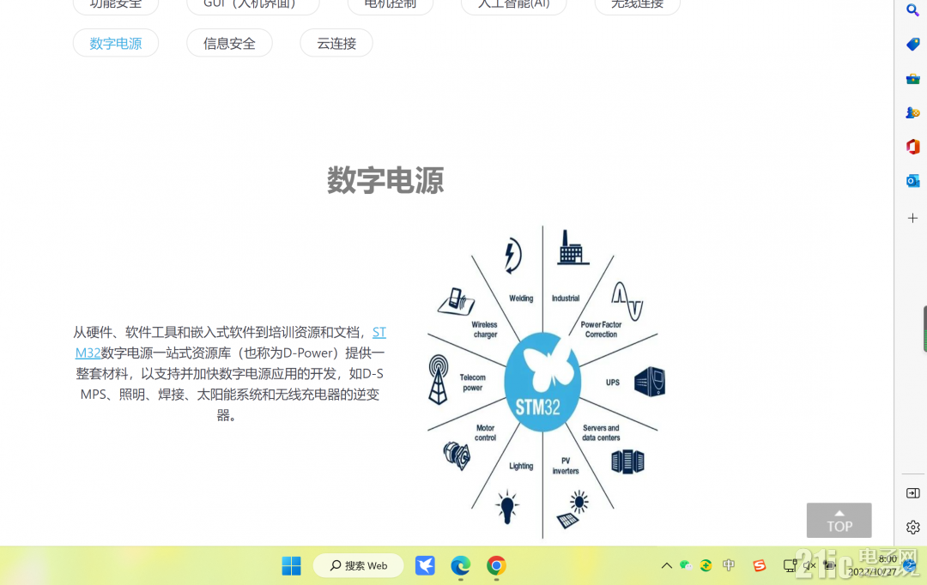This screenshot has height=585, width=927.
Task: Click the Power Factor Correction label
Action: [x=601, y=329]
